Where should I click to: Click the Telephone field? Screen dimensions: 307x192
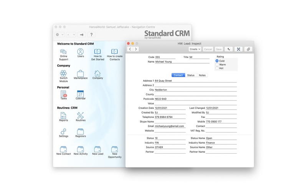170,117
